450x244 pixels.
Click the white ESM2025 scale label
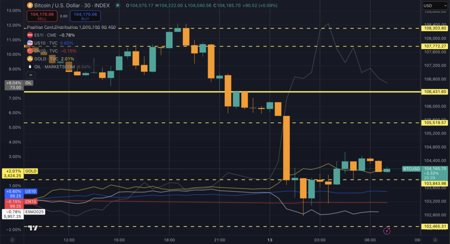(x=34, y=212)
